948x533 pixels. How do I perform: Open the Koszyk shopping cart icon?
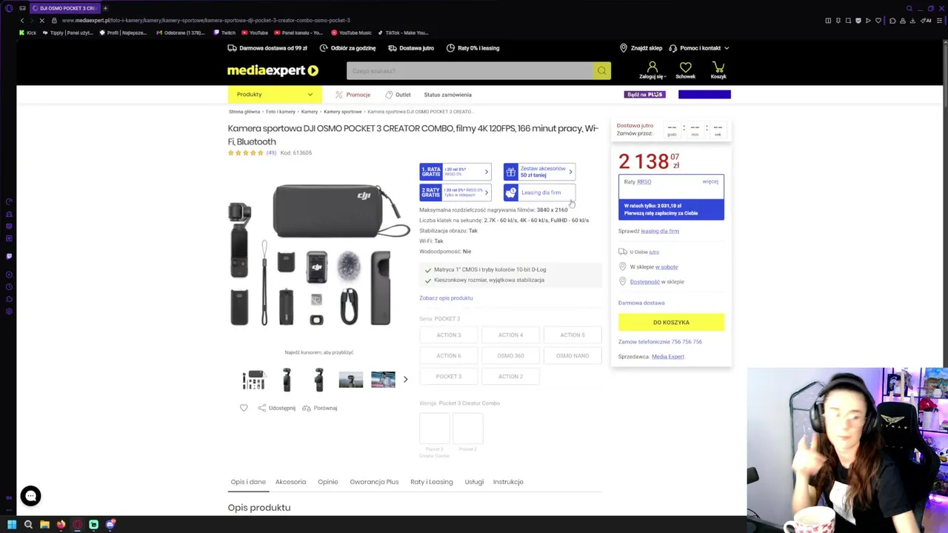point(718,68)
